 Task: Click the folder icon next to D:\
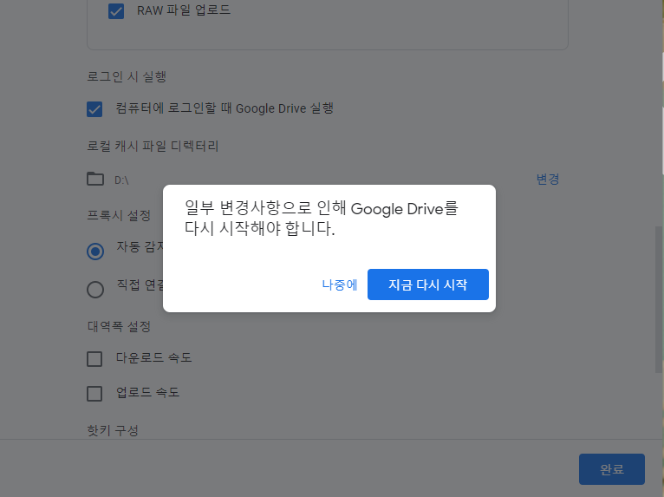coord(95,179)
